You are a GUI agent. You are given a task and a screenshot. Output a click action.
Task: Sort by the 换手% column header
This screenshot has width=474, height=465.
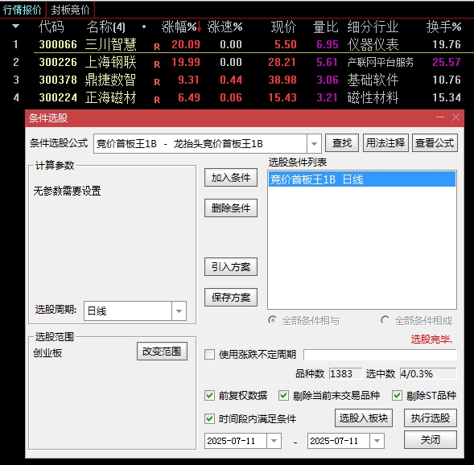(443, 27)
